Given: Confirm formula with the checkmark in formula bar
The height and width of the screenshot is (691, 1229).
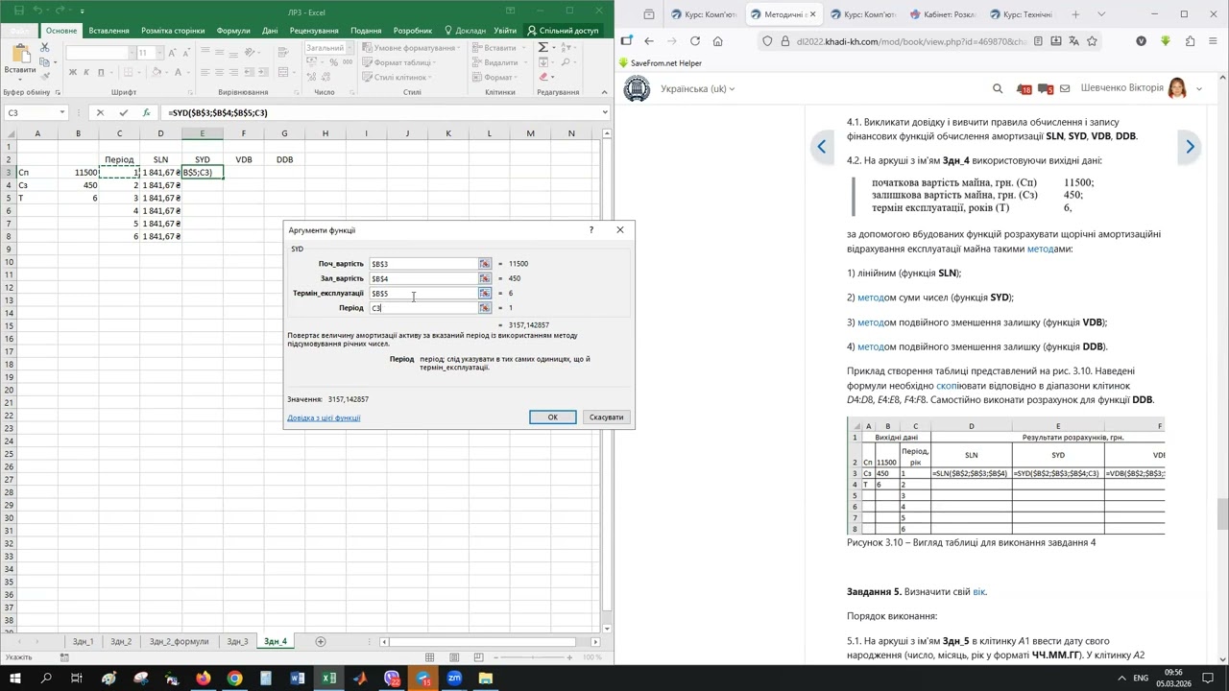Looking at the screenshot, I should (123, 112).
